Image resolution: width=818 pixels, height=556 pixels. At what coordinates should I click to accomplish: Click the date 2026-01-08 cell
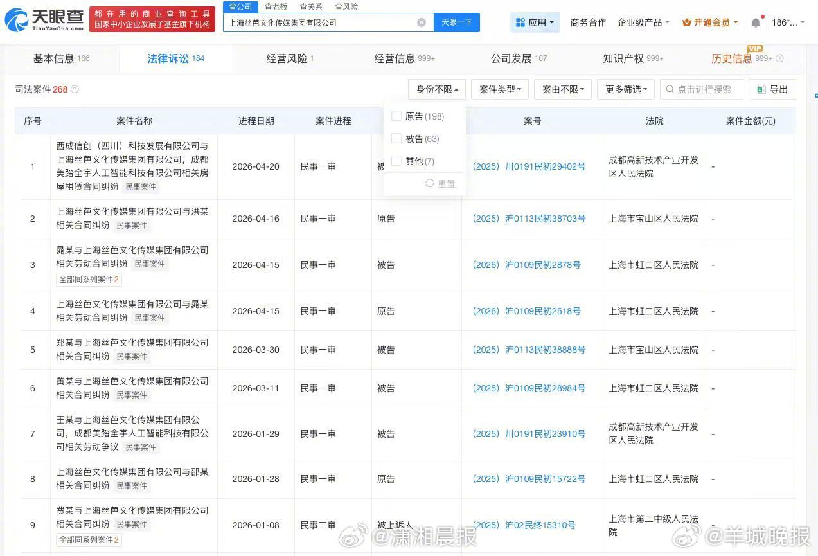[256, 525]
